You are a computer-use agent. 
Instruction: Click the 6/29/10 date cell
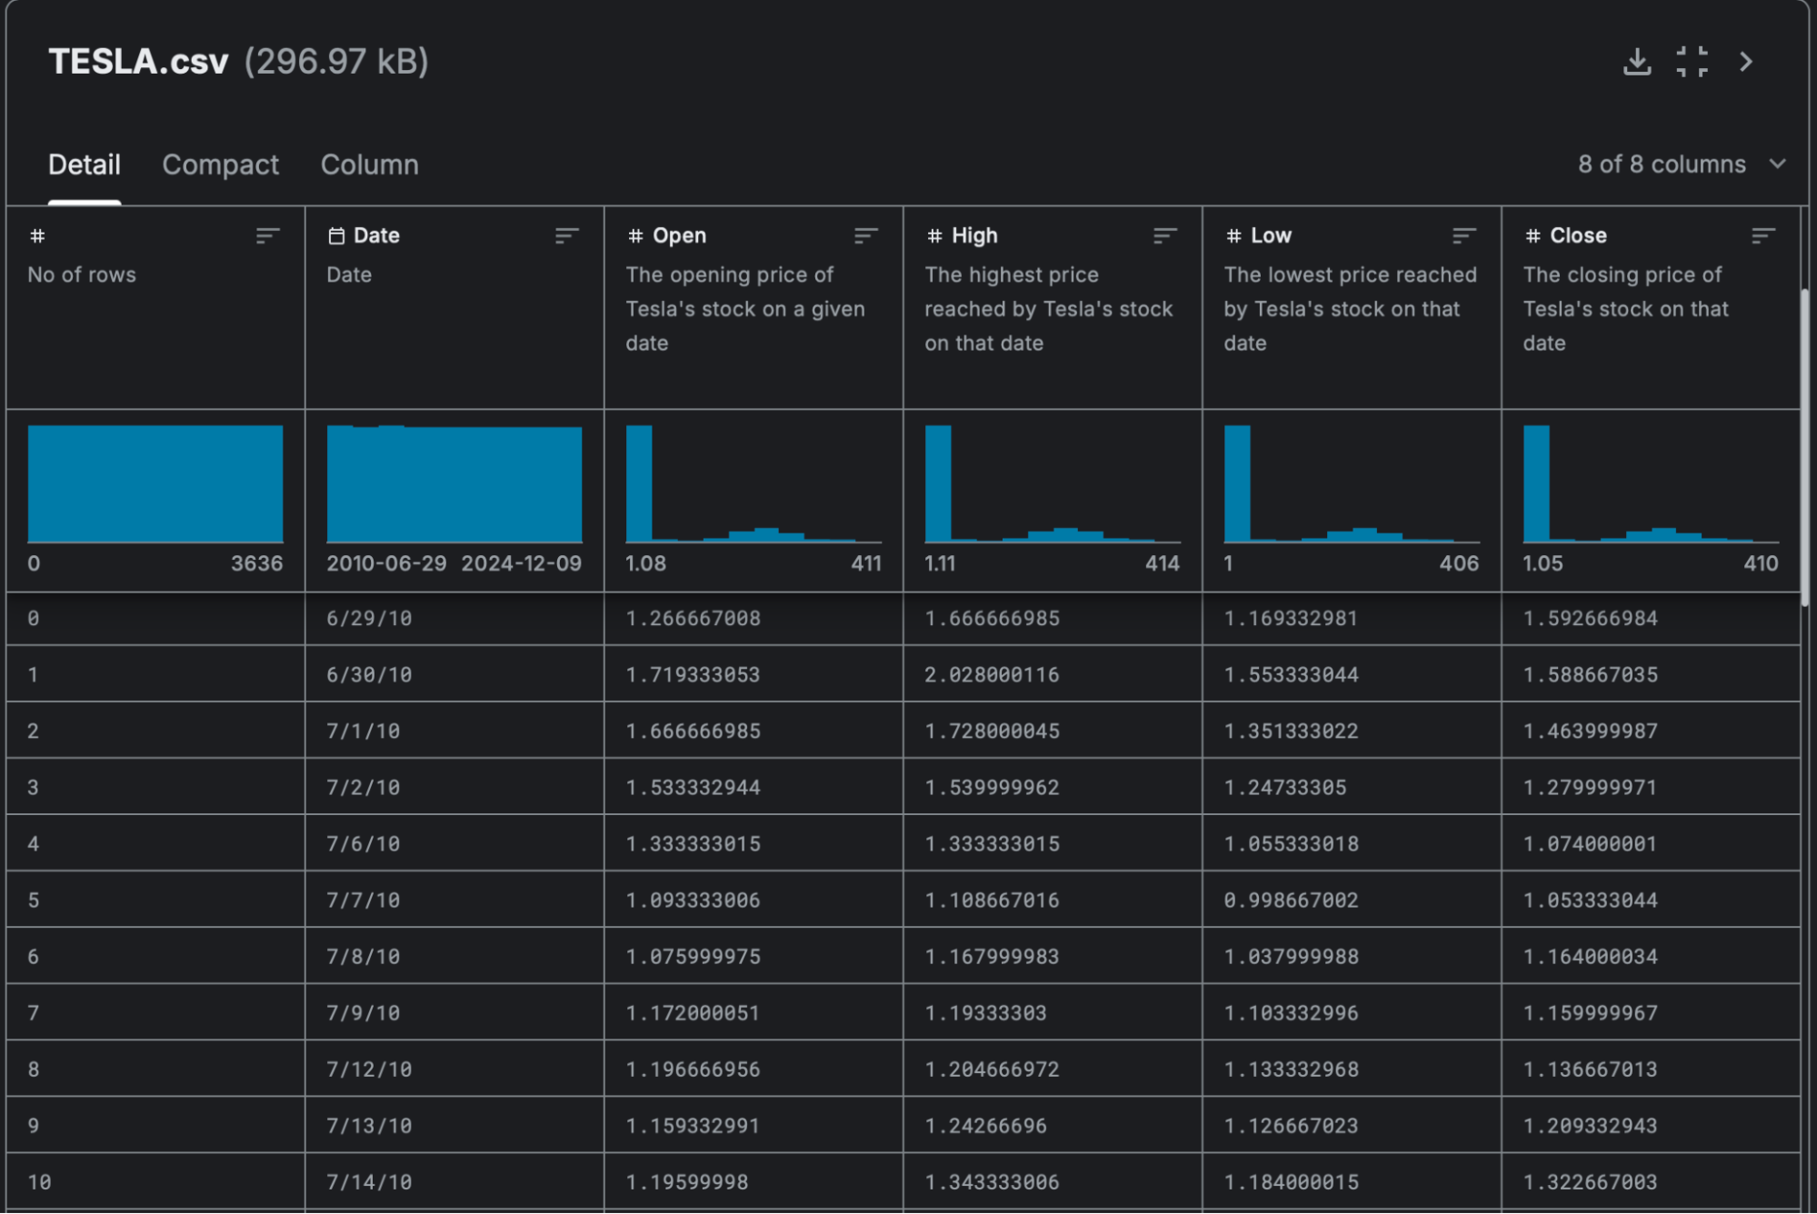[x=369, y=619]
